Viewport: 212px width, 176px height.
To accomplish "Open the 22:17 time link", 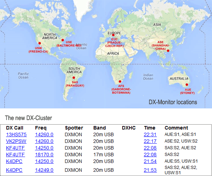I will pyautogui.click(x=150, y=141).
